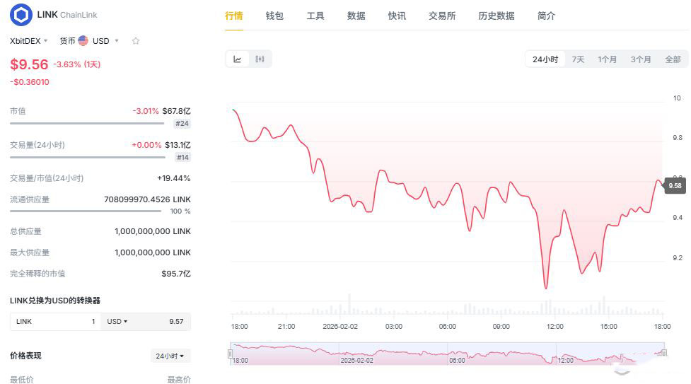This screenshot has height=384, width=691.
Task: Click the 价格表现 heading
Action: point(25,356)
